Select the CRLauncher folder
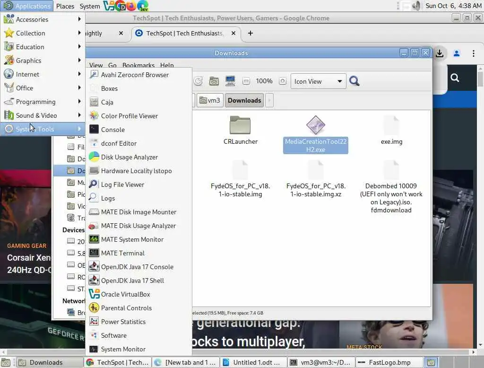This screenshot has width=484, height=368. click(x=240, y=130)
